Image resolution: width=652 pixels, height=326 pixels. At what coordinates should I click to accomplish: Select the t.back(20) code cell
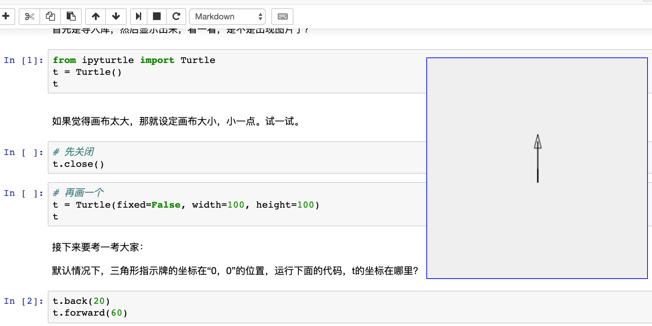pyautogui.click(x=350, y=307)
